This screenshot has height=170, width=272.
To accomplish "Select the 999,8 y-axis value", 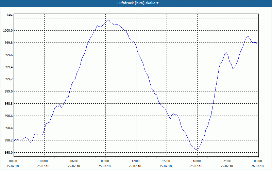I will [9, 43].
